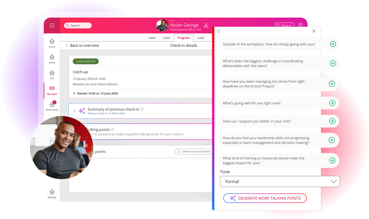Click Generate More Talking Points

click(x=265, y=198)
